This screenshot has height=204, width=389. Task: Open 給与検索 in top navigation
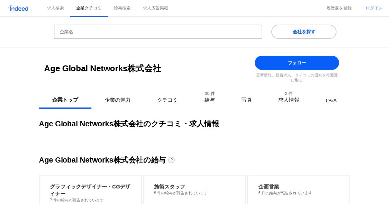click(122, 8)
